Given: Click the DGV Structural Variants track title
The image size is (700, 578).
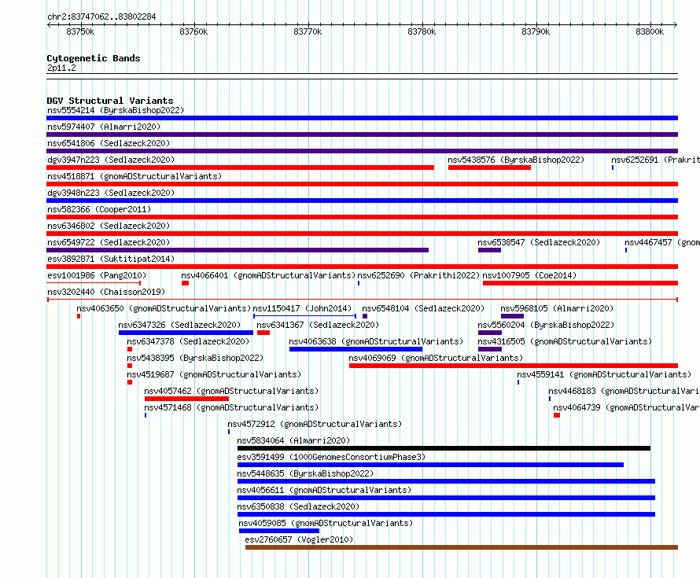Looking at the screenshot, I should click(x=110, y=101).
